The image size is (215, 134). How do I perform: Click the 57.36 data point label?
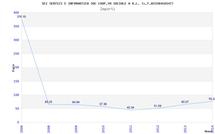(103, 104)
